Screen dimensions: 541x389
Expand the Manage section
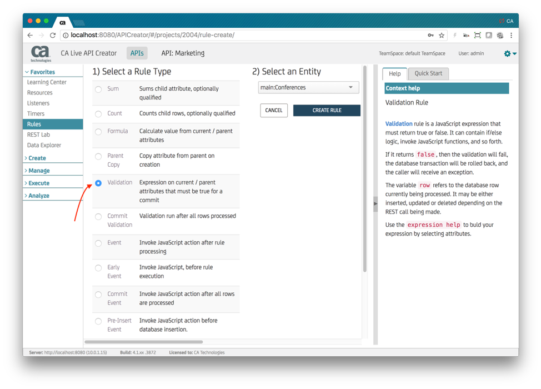pyautogui.click(x=37, y=171)
